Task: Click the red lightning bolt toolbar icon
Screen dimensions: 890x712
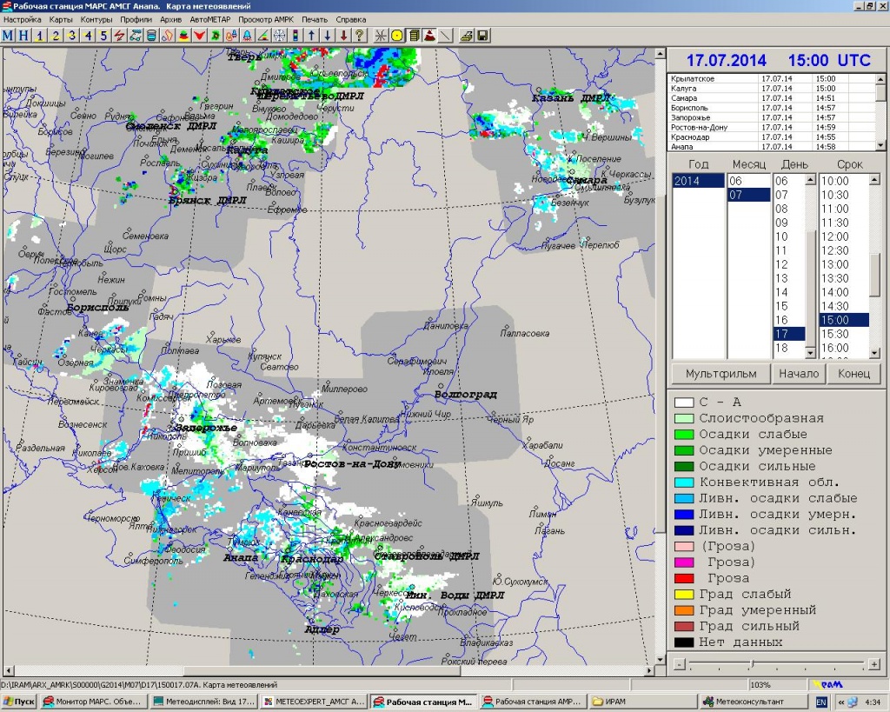Action: 120,36
